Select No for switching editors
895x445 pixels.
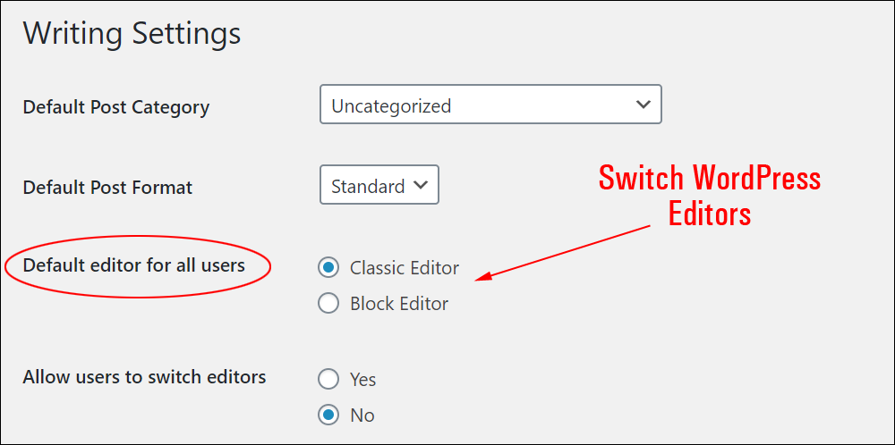(328, 416)
